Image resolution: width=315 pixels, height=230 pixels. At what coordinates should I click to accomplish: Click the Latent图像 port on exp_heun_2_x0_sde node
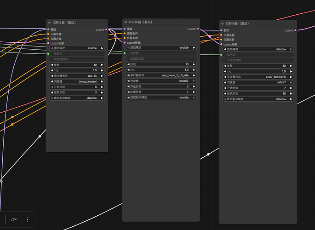(x=125, y=43)
